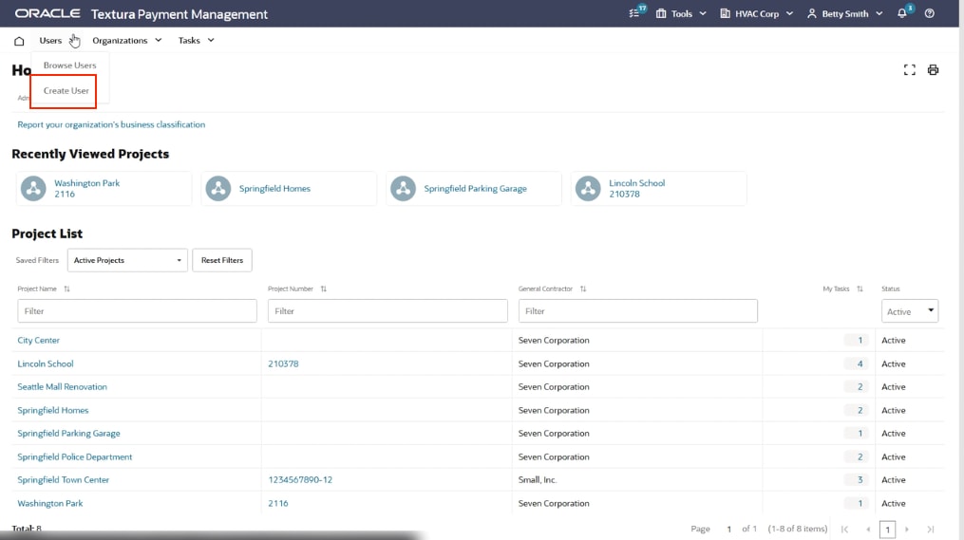Go to Home via house icon
The height and width of the screenshot is (540, 964).
[19, 41]
